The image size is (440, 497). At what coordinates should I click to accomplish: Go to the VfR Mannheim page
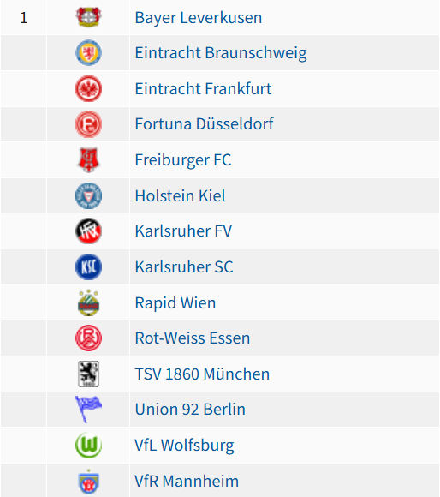tap(187, 482)
